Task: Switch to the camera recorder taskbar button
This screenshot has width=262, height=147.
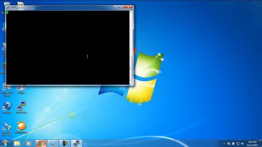Action: click(65, 143)
